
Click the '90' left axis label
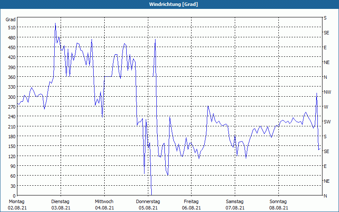[13, 166]
